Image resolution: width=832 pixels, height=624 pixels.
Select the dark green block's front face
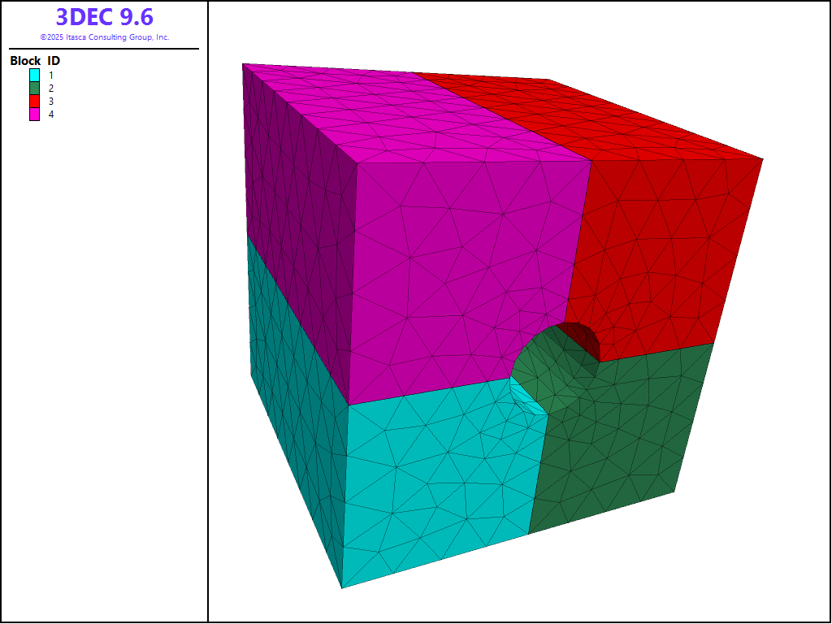[626, 439]
